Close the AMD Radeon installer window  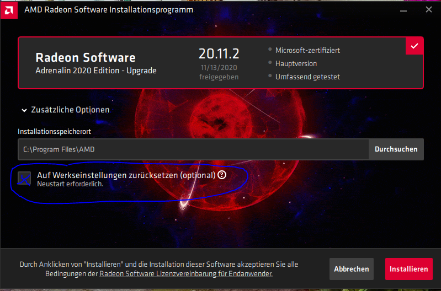[x=429, y=9]
